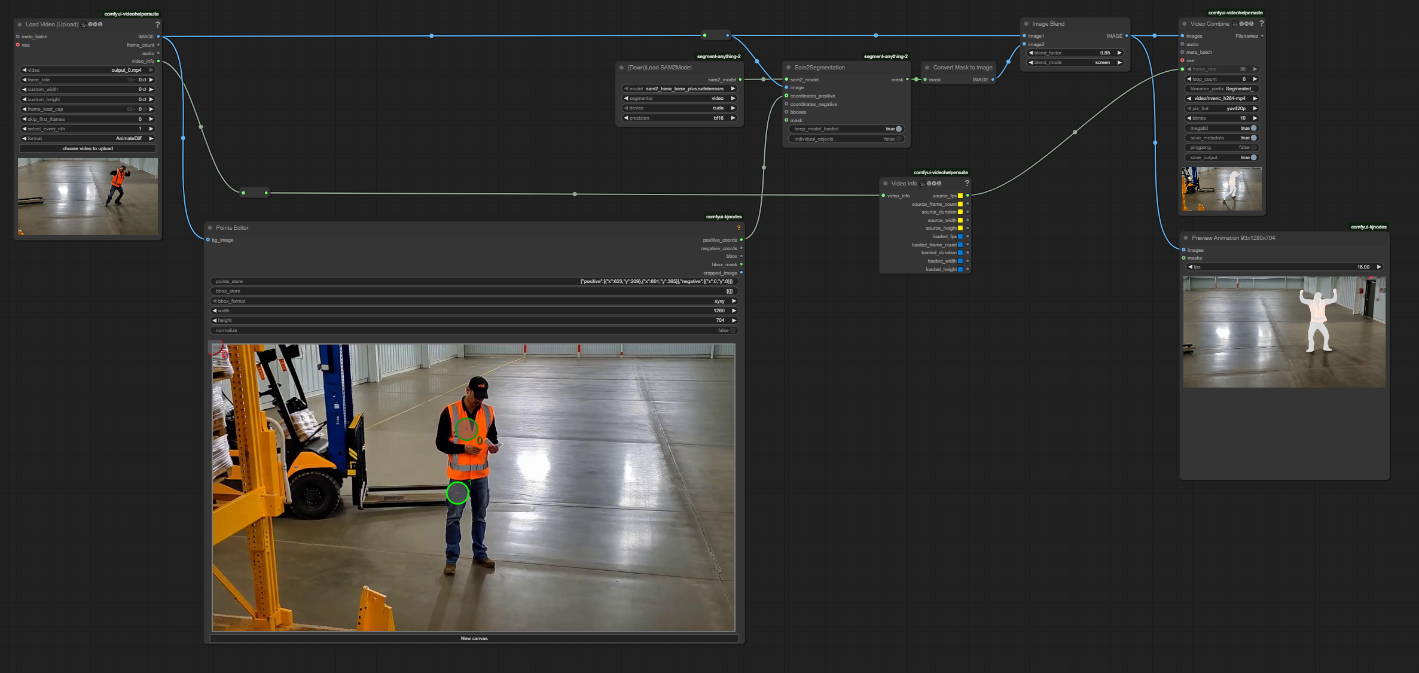Click the Convert Mask to Image title
Screen dimensions: 1419x673
tap(962, 68)
